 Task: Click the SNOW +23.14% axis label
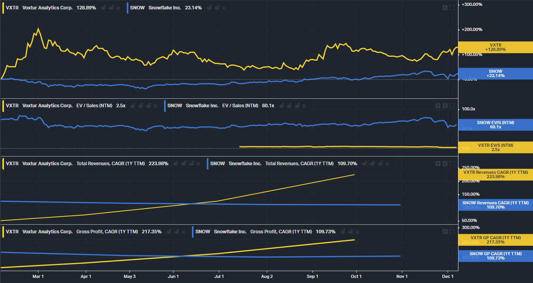click(x=495, y=74)
